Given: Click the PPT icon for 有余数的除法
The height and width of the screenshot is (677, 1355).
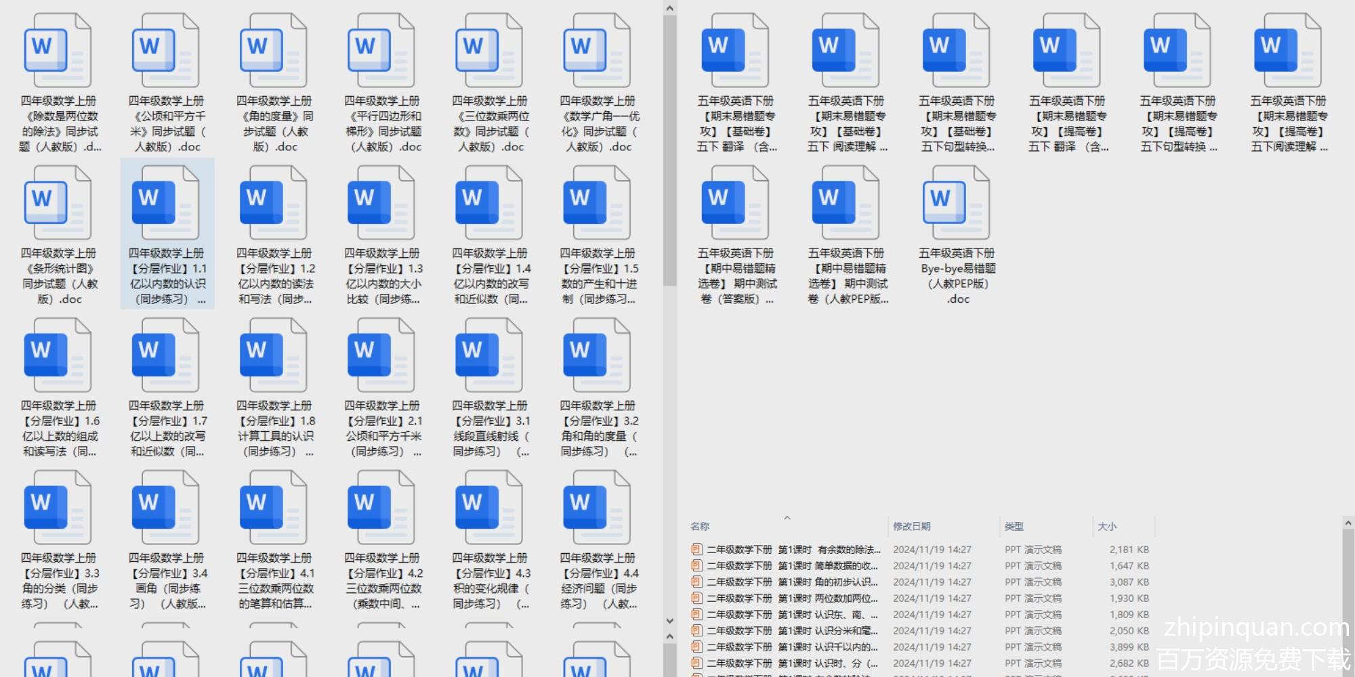Looking at the screenshot, I should pos(696,550).
